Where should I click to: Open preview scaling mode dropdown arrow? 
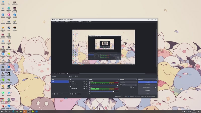pyautogui.click(x=67, y=74)
